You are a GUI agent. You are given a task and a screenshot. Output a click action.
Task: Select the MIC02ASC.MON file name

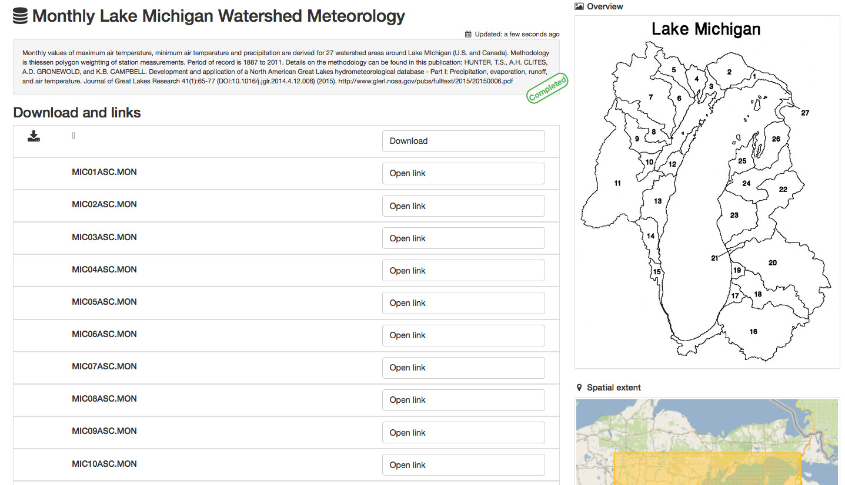[x=104, y=204]
